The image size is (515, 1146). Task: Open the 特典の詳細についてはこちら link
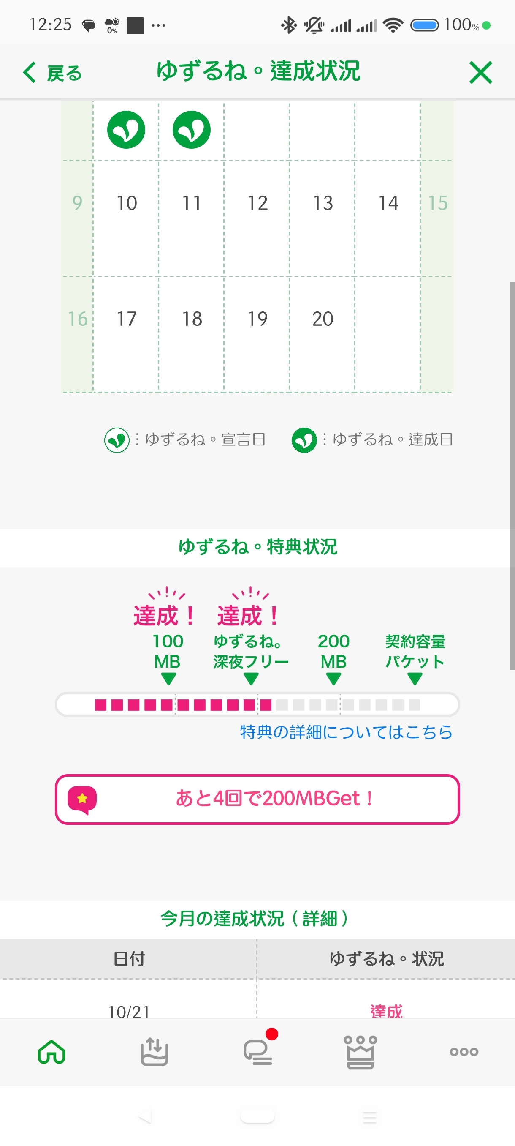[x=346, y=732]
